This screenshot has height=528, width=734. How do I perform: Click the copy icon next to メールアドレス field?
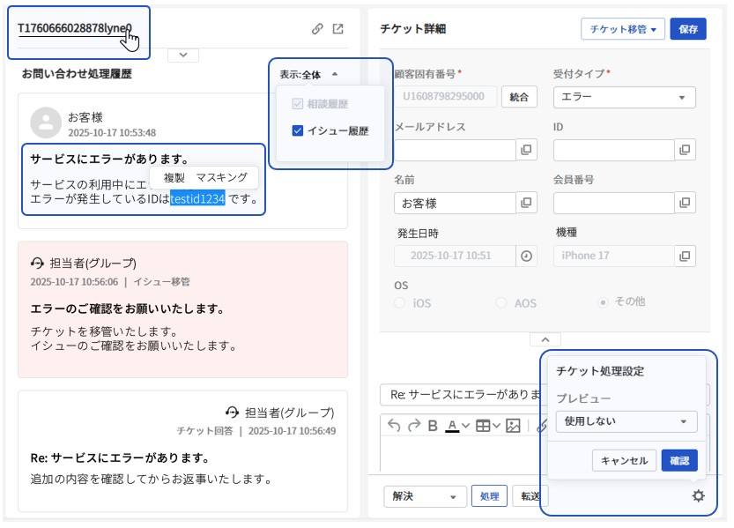click(526, 150)
